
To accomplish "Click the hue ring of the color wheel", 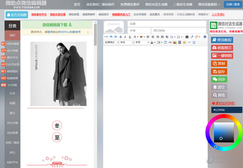I will tap(224, 116).
